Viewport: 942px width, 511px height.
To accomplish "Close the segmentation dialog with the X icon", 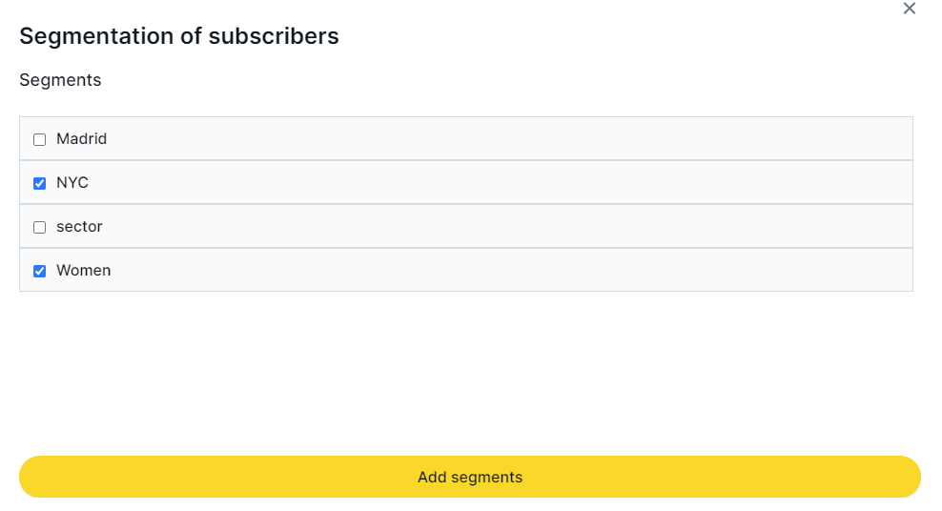I will click(909, 9).
